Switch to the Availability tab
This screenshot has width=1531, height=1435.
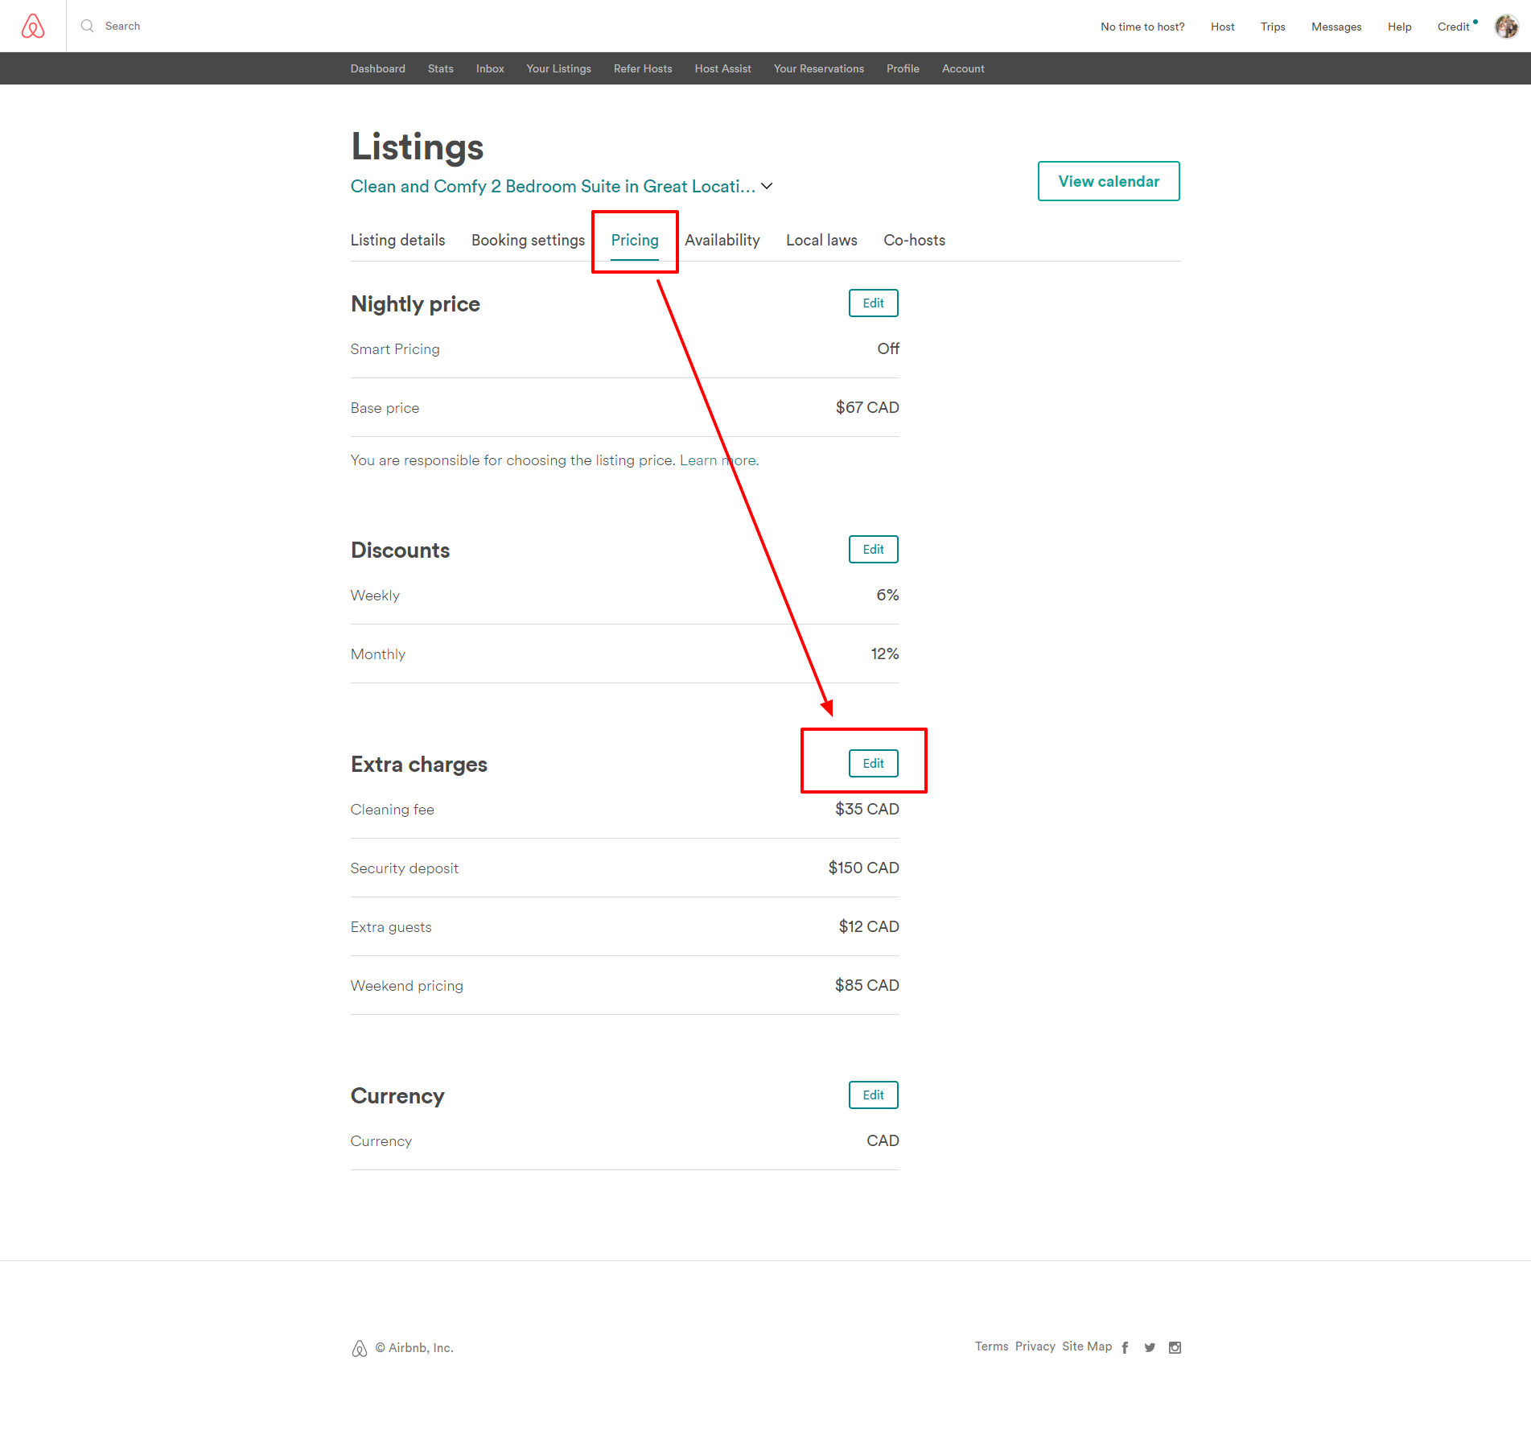pos(722,240)
